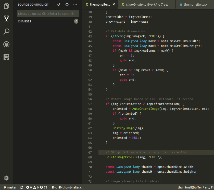
Task: Click line number 57 in the gutter
Action: coord(90,104)
